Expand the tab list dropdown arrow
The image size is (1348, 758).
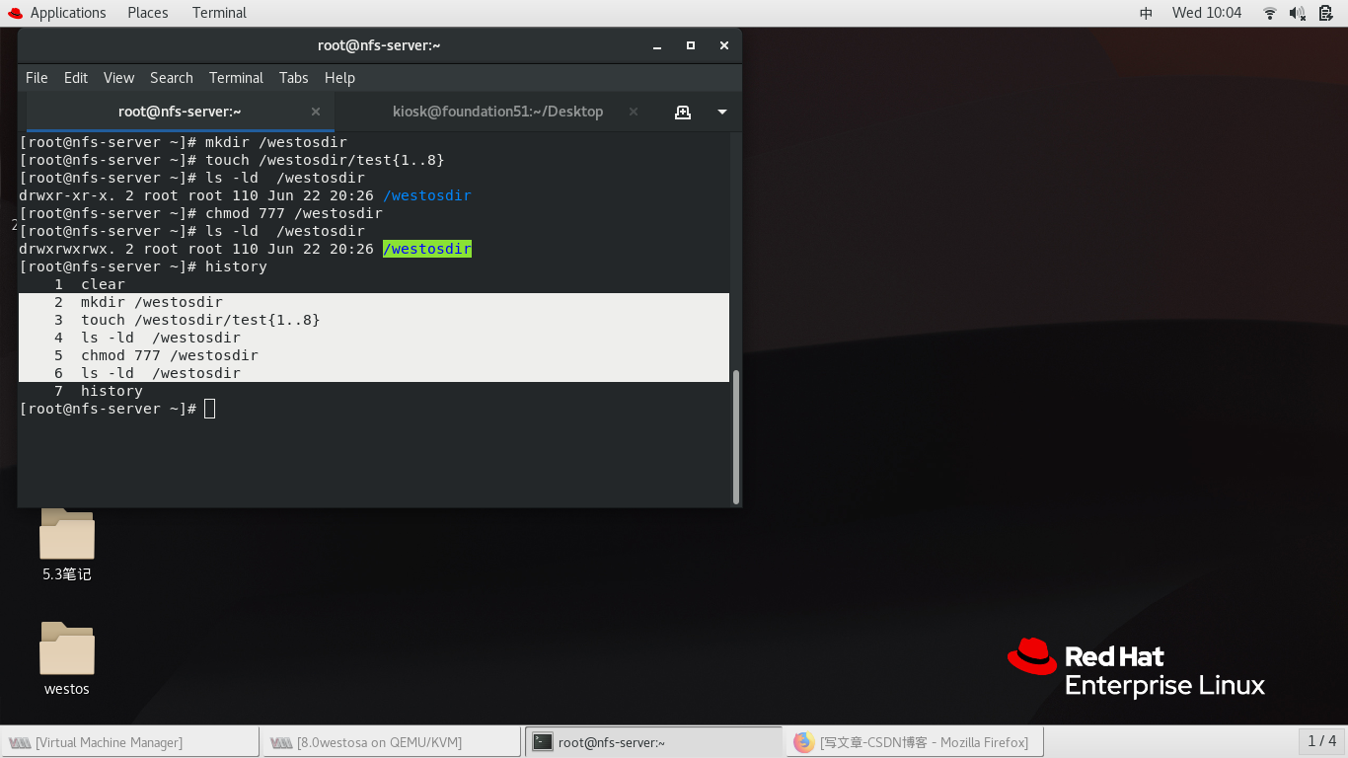(x=722, y=112)
